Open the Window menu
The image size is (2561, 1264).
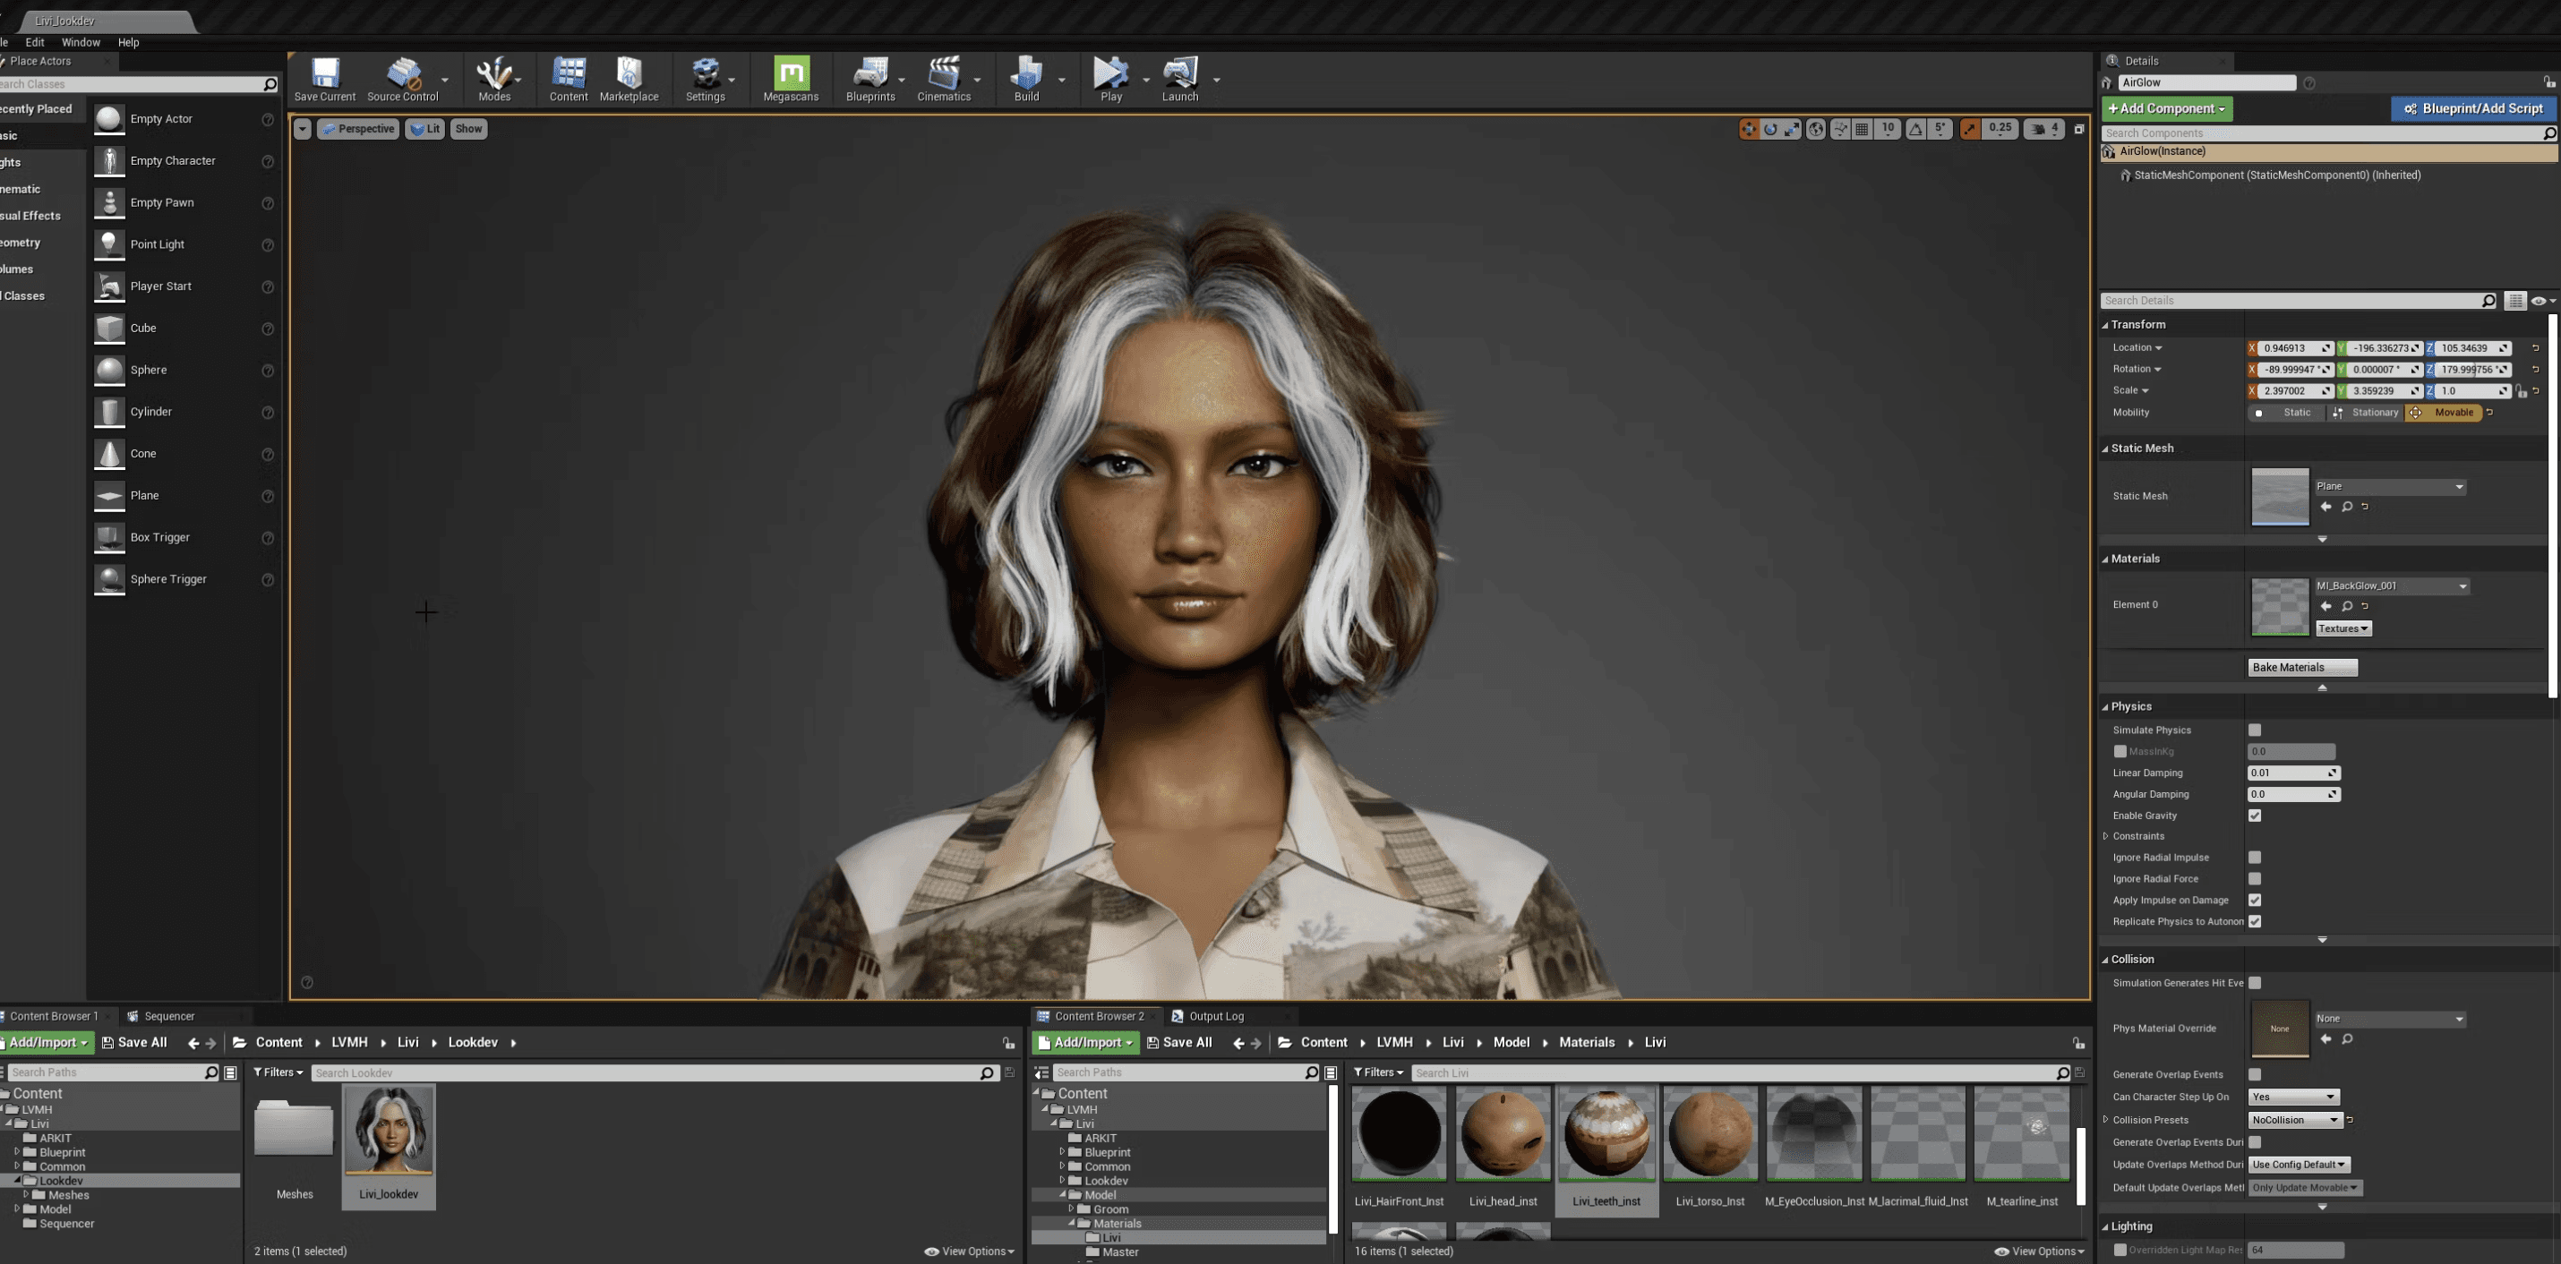click(80, 43)
